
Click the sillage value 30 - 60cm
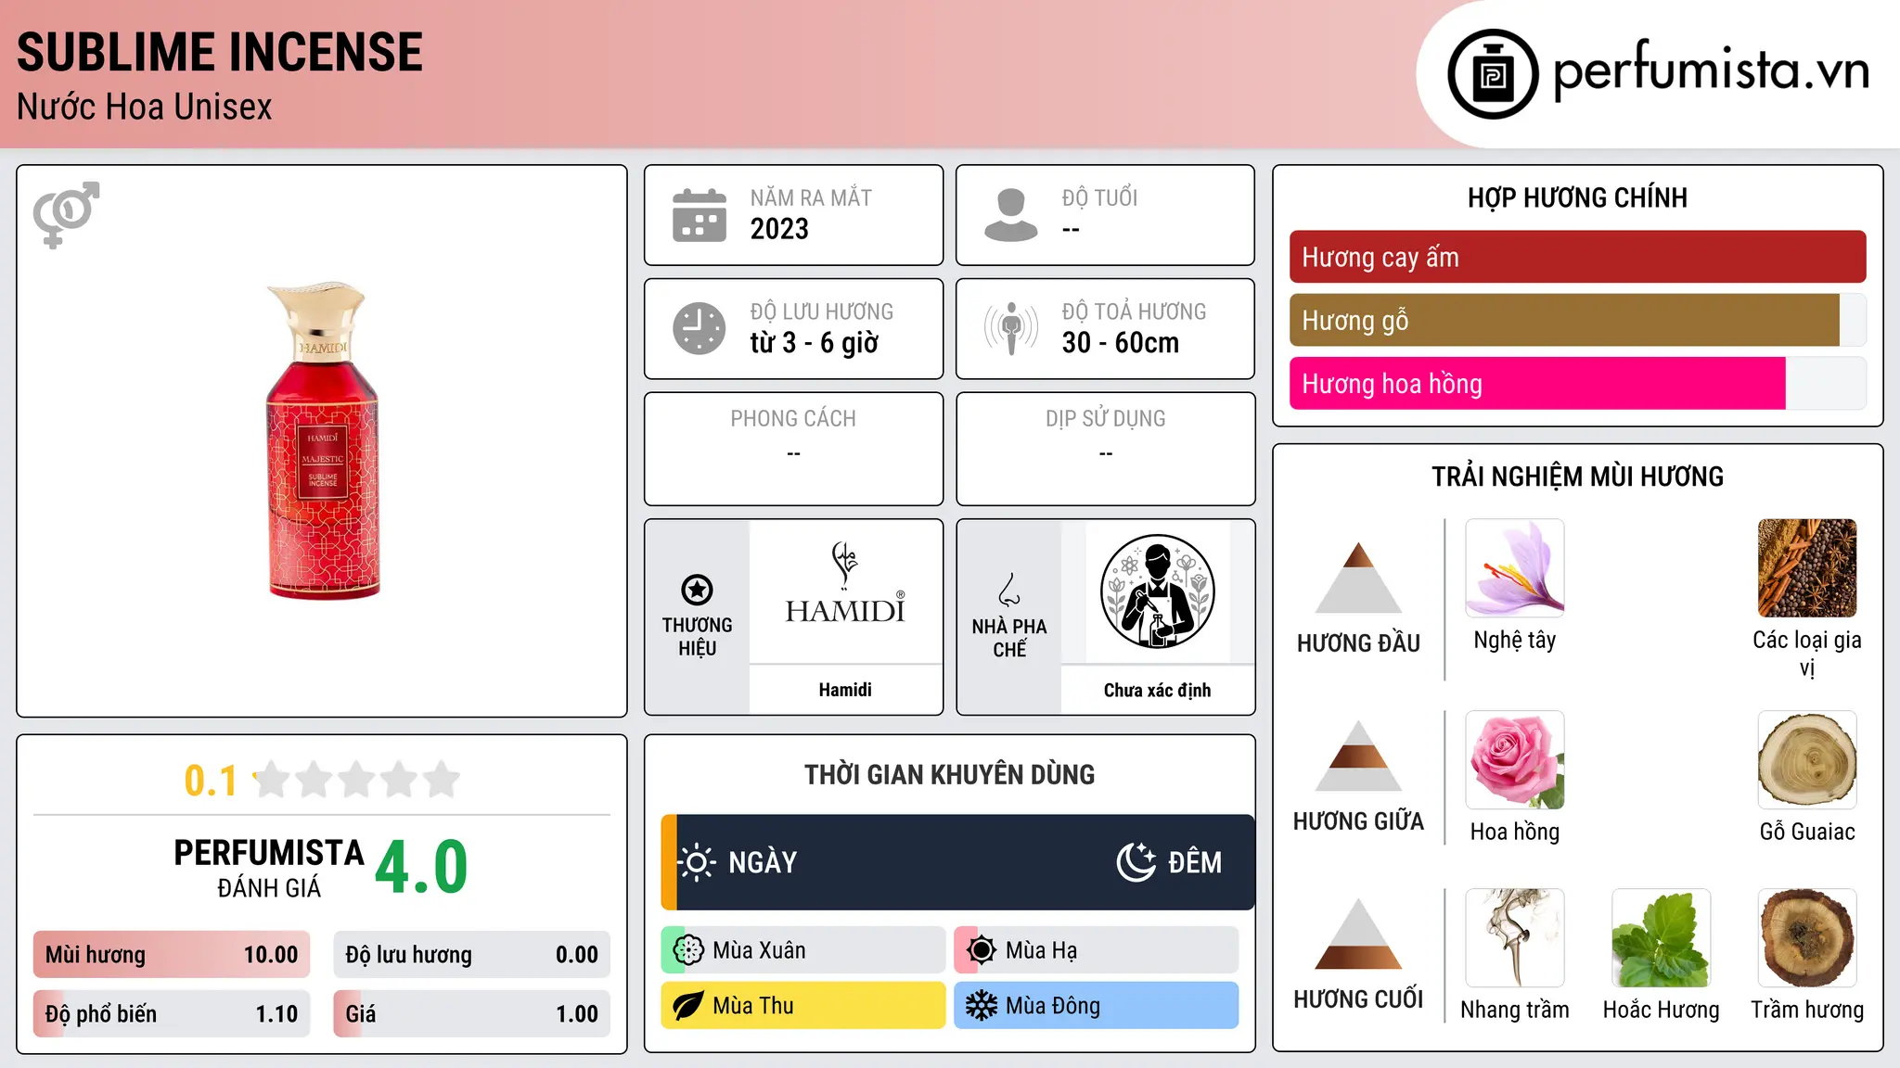pyautogui.click(x=1121, y=343)
